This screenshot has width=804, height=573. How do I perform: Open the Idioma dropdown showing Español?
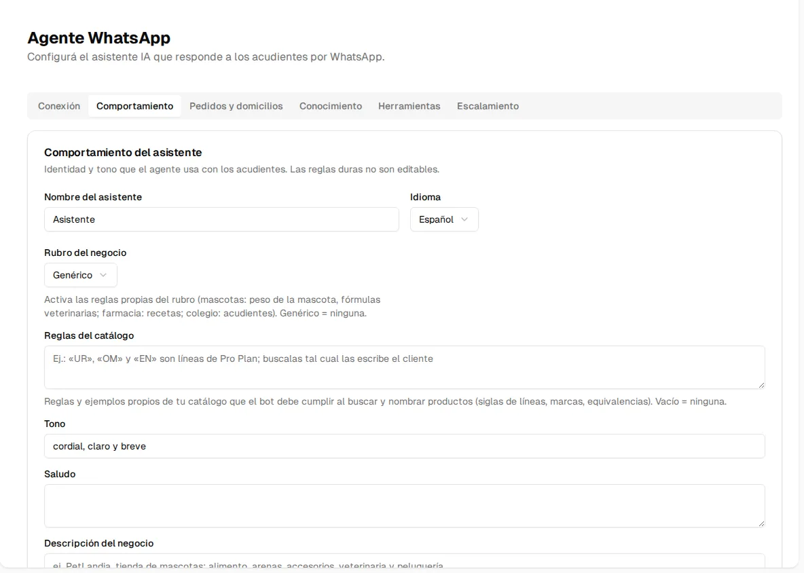pyautogui.click(x=444, y=219)
